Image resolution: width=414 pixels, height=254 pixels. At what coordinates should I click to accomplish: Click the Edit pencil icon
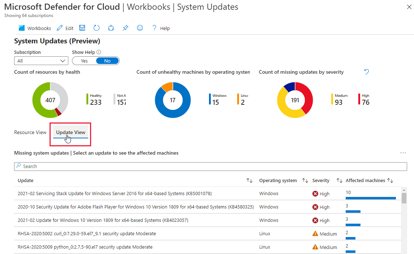tap(61, 28)
